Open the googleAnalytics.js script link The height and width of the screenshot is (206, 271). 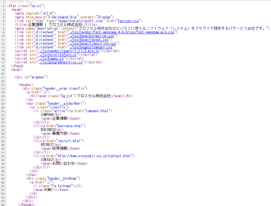pos(61,62)
